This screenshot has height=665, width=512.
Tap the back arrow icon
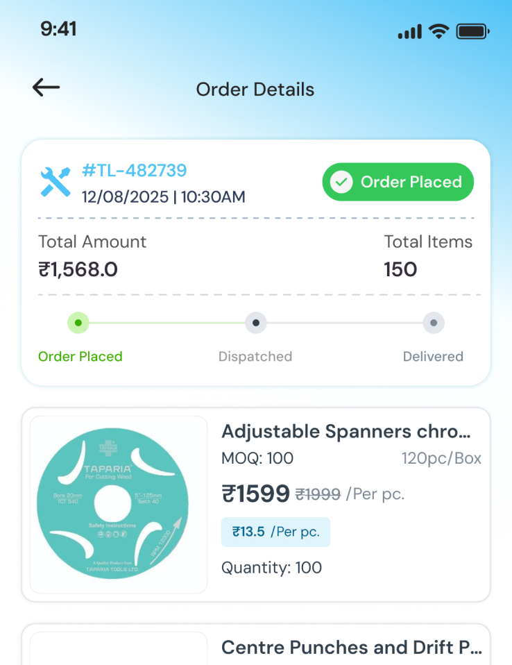coord(46,87)
